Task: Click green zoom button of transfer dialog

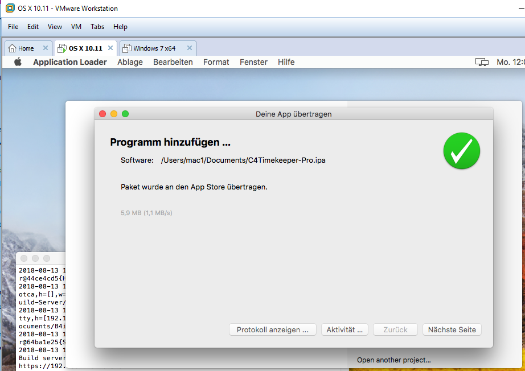Action: (125, 114)
